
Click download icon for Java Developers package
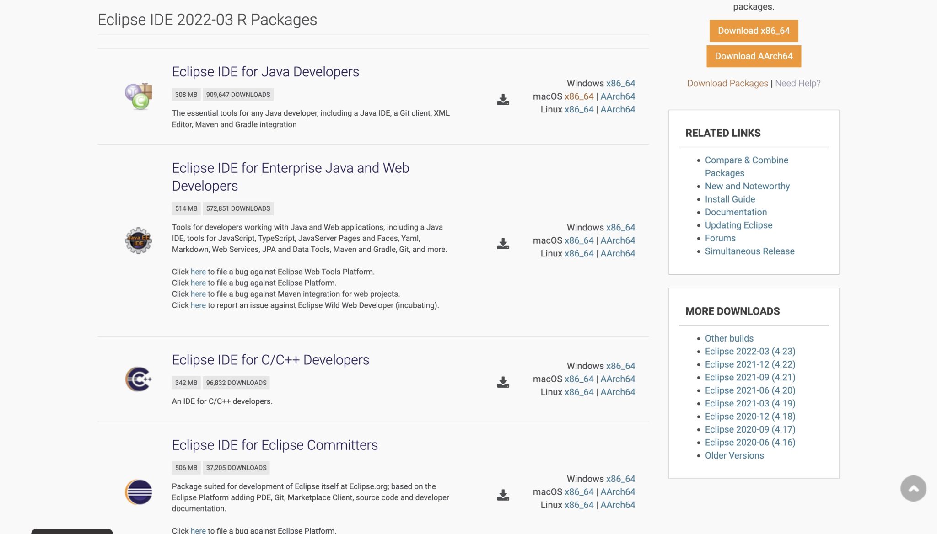tap(503, 100)
